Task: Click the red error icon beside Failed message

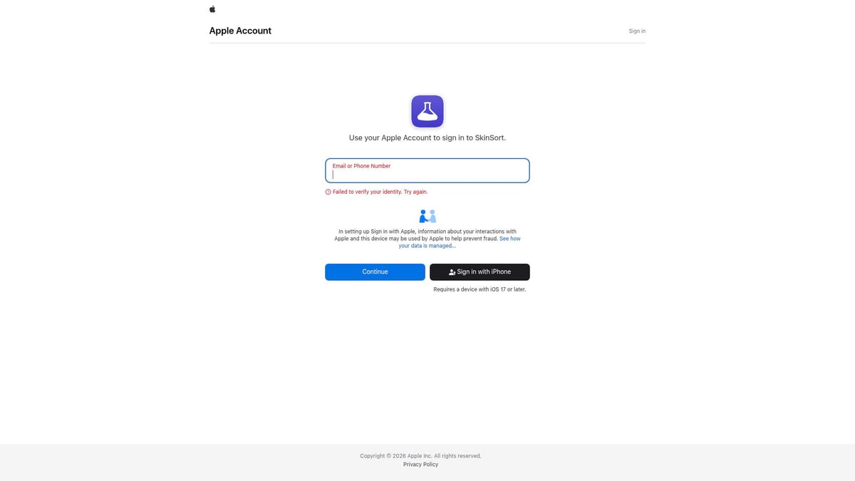Action: tap(328, 192)
